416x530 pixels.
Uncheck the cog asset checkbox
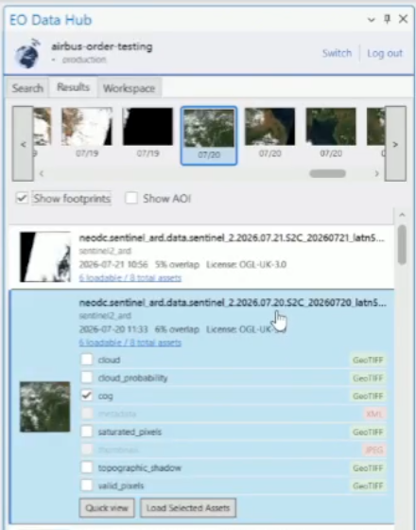click(87, 396)
